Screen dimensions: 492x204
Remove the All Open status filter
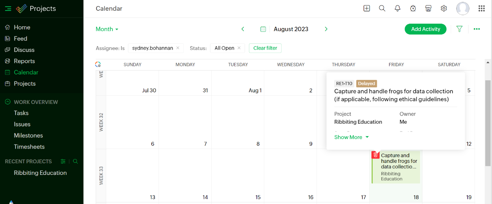pos(239,48)
